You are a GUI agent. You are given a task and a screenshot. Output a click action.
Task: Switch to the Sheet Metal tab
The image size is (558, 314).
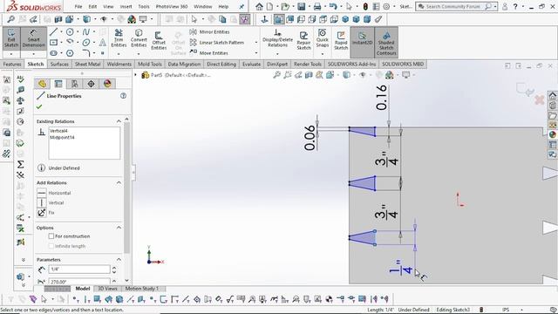[x=87, y=64]
